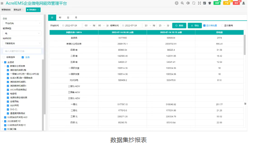Open the end minute 15 dropdown
Screen dimensions: 254x143
coord(161,26)
